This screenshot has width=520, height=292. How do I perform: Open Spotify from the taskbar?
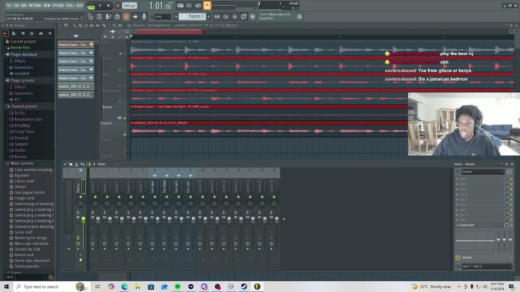(x=178, y=287)
